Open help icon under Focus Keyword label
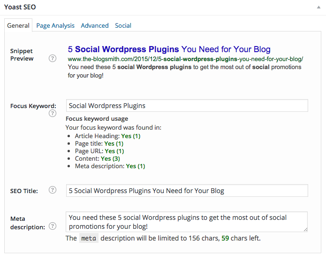 point(53,113)
